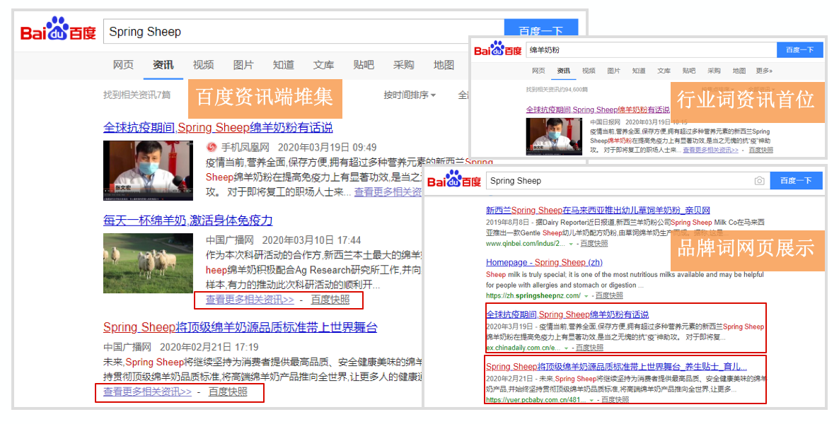Click the ex.chinadaily.com.cn URL
This screenshot has height=424, width=839.
pyautogui.click(x=523, y=348)
